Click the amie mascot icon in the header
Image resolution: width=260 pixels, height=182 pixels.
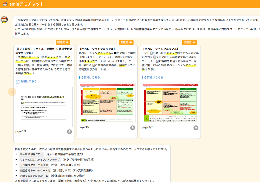pos(5,4)
